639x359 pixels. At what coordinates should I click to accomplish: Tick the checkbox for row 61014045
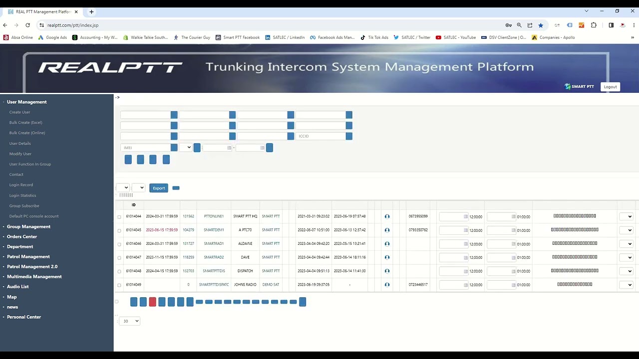click(119, 230)
